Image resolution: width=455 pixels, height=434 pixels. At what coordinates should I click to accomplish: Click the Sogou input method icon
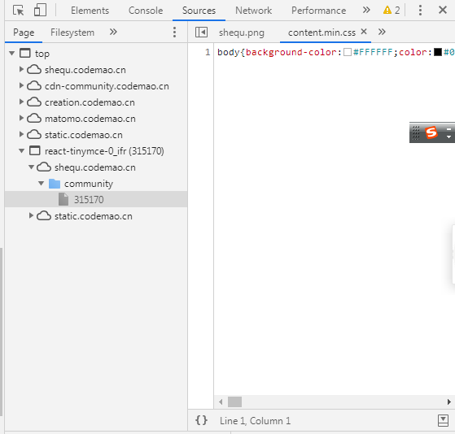point(431,132)
